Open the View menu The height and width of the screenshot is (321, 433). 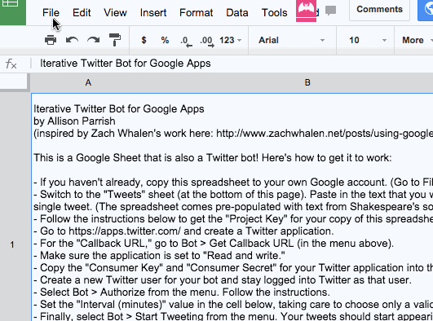click(x=115, y=13)
